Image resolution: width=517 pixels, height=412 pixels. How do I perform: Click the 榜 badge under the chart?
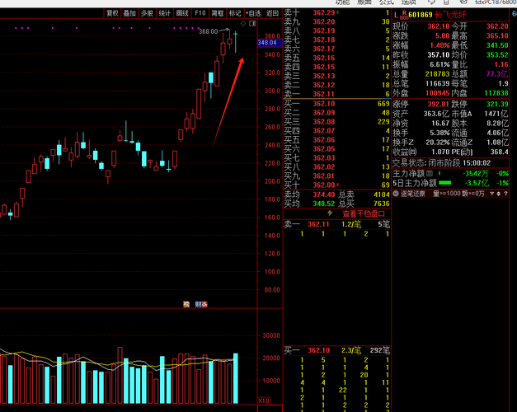pyautogui.click(x=186, y=304)
